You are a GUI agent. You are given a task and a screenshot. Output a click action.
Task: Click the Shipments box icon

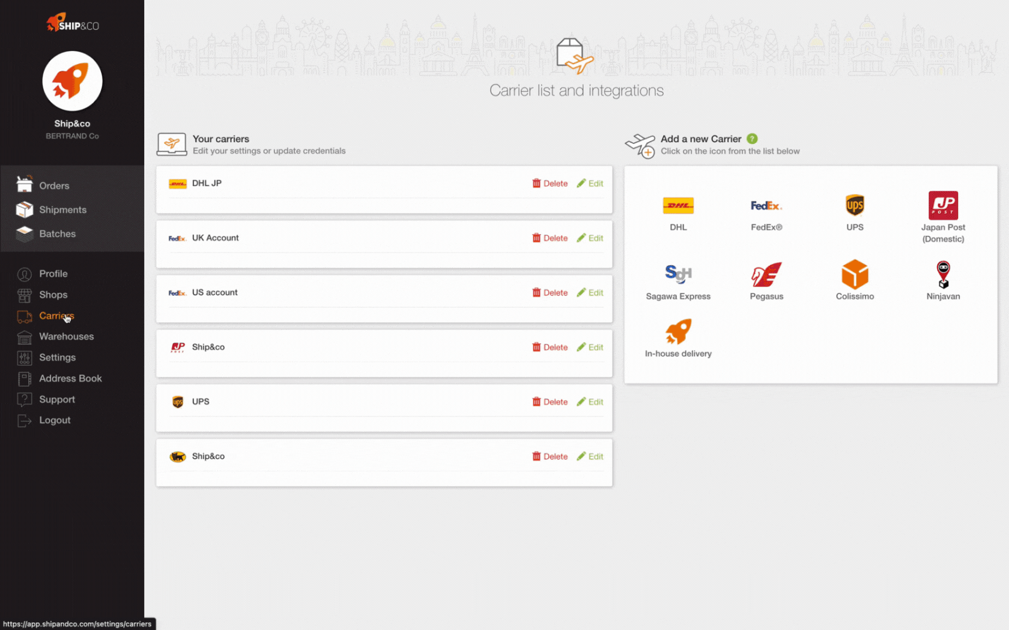(x=25, y=209)
